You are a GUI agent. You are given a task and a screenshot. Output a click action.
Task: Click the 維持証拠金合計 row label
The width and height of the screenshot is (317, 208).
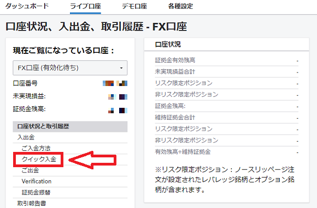click(x=175, y=118)
